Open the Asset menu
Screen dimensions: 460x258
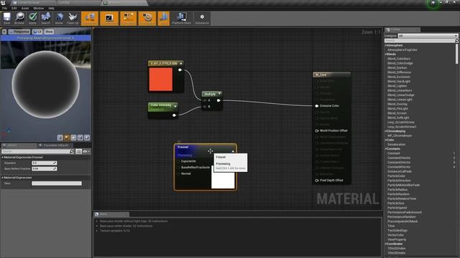25,8
